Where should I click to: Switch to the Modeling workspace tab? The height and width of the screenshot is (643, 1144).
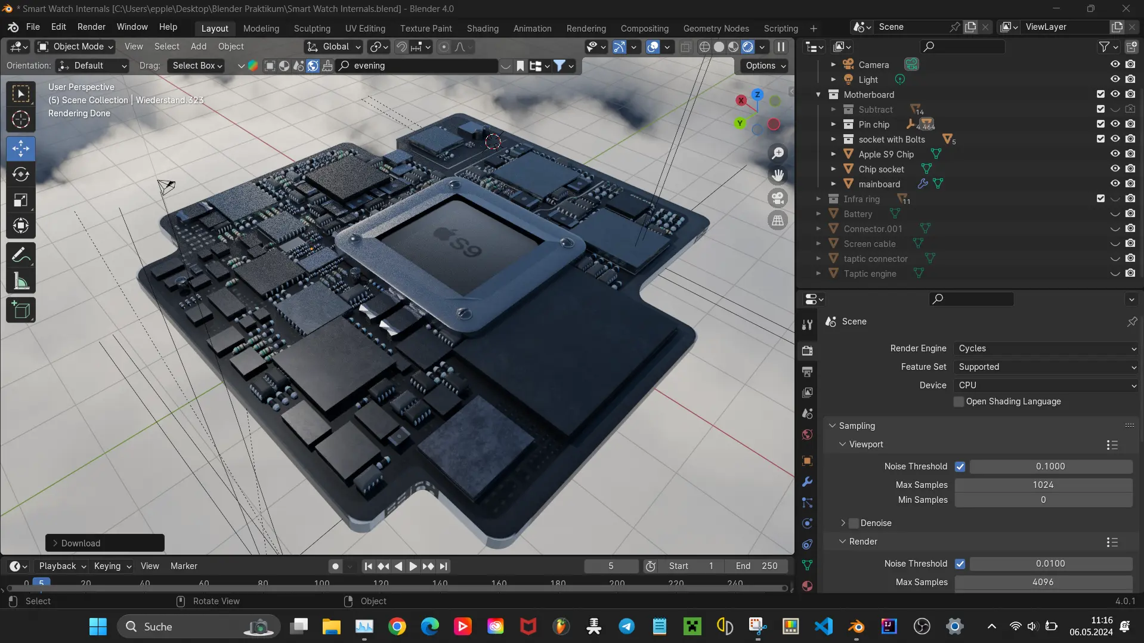(261, 28)
